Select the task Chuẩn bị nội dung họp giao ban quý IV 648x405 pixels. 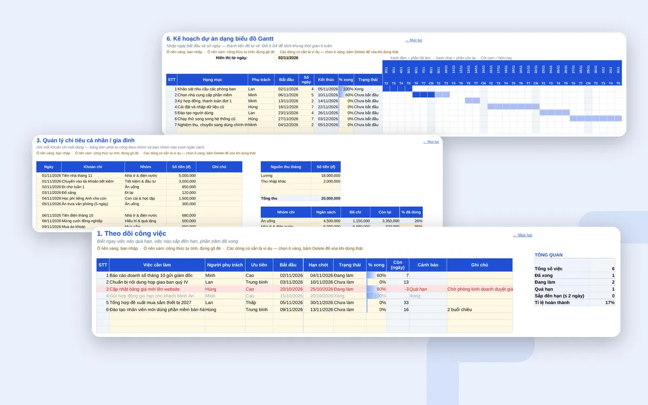157,282
